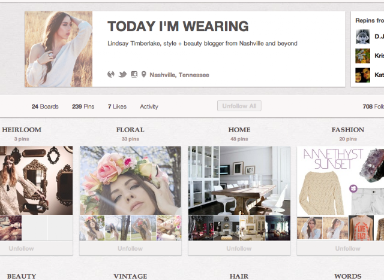Open the Fashion board Amethyst Sunset cover image
384x280 pixels.
click(x=340, y=181)
